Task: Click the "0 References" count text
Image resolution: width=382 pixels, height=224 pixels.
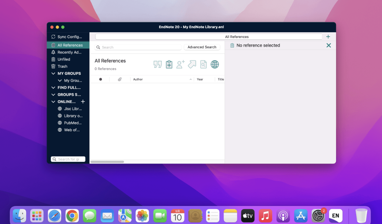Action: tap(105, 69)
